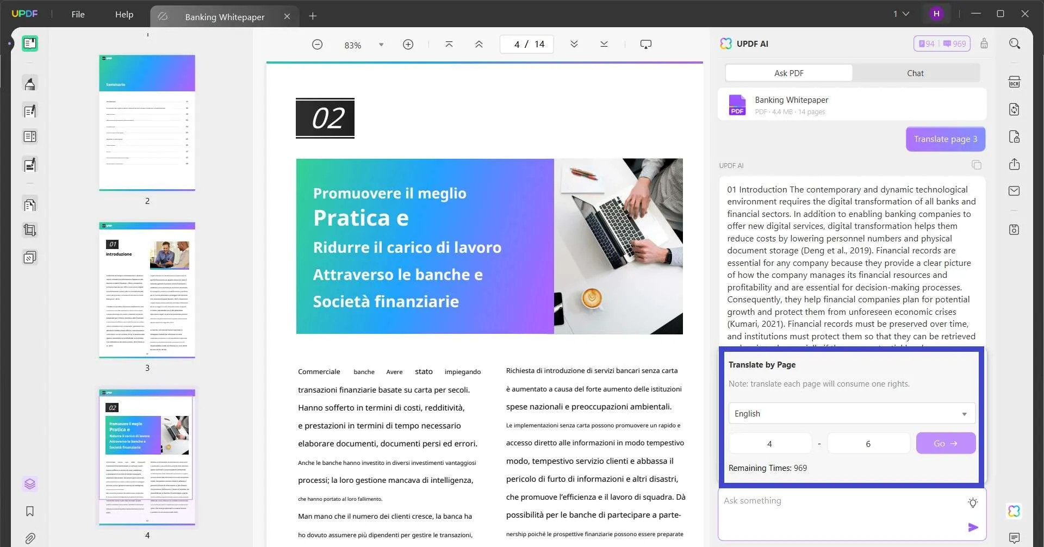Switch to the Chat tab

915,73
